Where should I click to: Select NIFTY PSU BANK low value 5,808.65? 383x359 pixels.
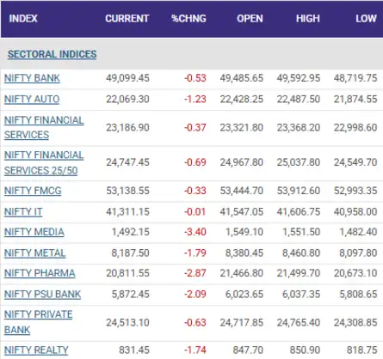coord(358,295)
